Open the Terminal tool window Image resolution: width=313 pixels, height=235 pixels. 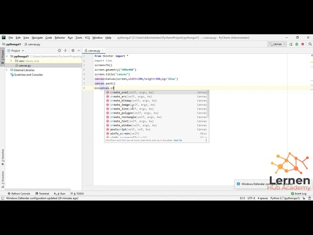[x=42, y=194]
